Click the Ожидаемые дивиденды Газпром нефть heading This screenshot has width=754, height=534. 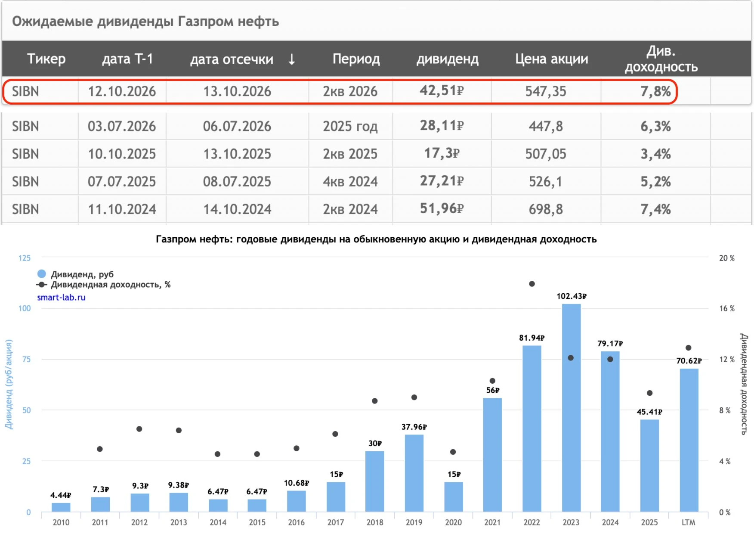145,22
